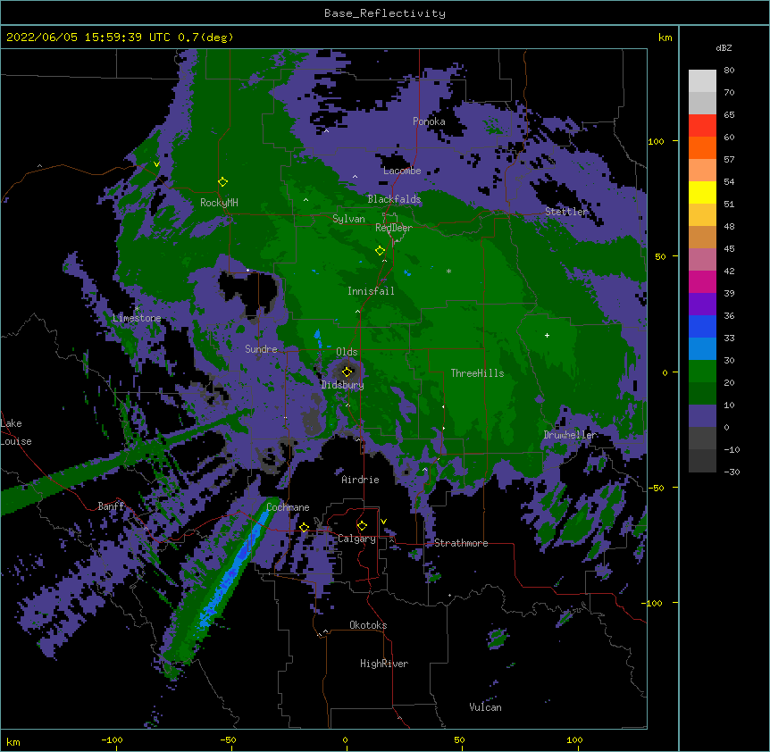
Task: Click the km label at bottom-left corner
Action: [13, 741]
